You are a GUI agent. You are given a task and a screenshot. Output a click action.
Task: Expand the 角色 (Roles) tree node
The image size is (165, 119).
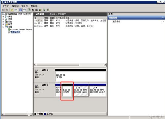coord(3,17)
